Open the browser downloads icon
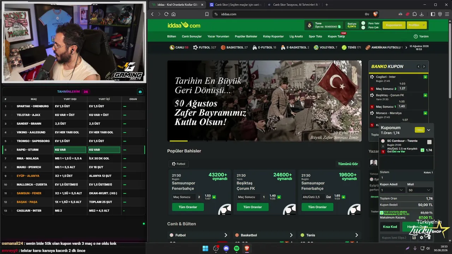The height and width of the screenshot is (254, 452). 422,14
